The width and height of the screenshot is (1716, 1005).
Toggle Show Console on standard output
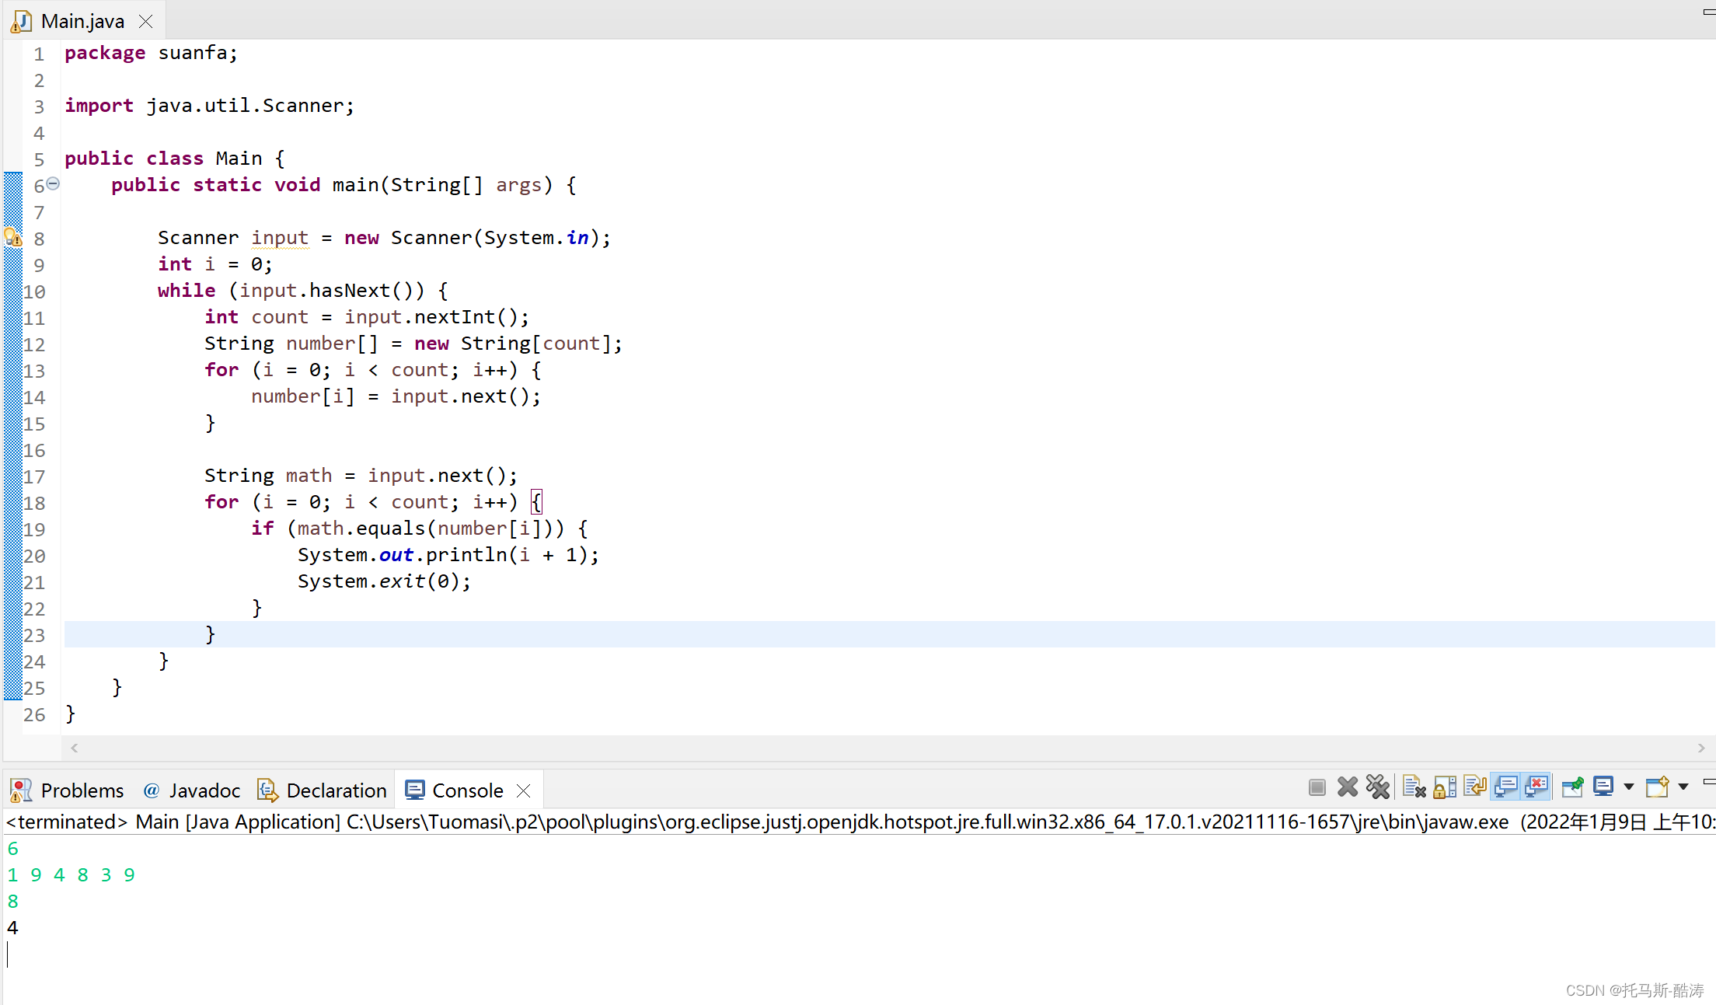tap(1505, 788)
